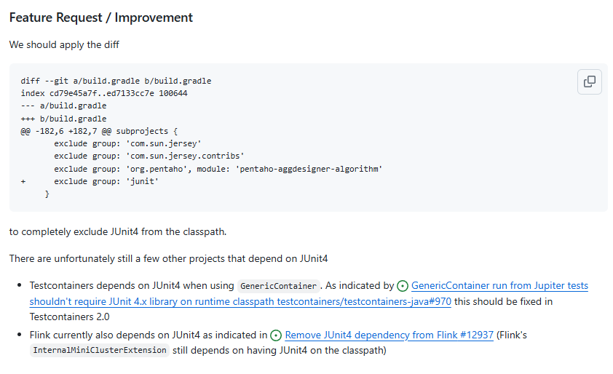Click the added exclude group 'junit' line
Viewport: 613px width, 374px height.
[90, 181]
